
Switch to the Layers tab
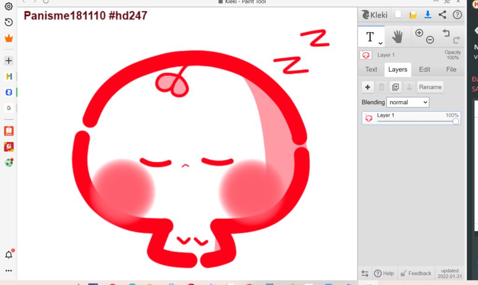coord(398,69)
